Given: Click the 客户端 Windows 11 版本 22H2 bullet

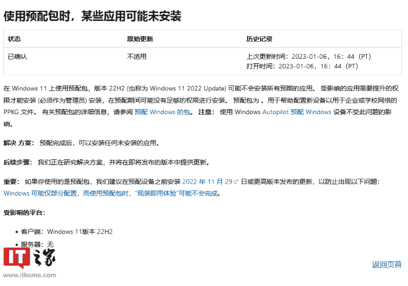Looking at the screenshot, I should pyautogui.click(x=66, y=231).
